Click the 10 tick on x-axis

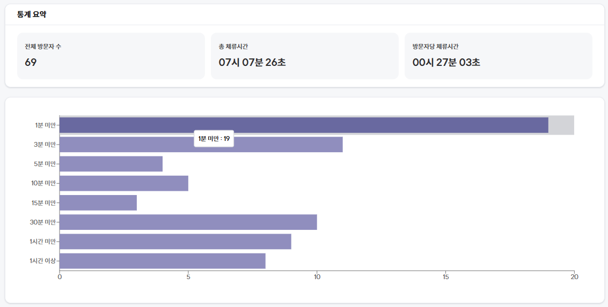[x=317, y=276]
